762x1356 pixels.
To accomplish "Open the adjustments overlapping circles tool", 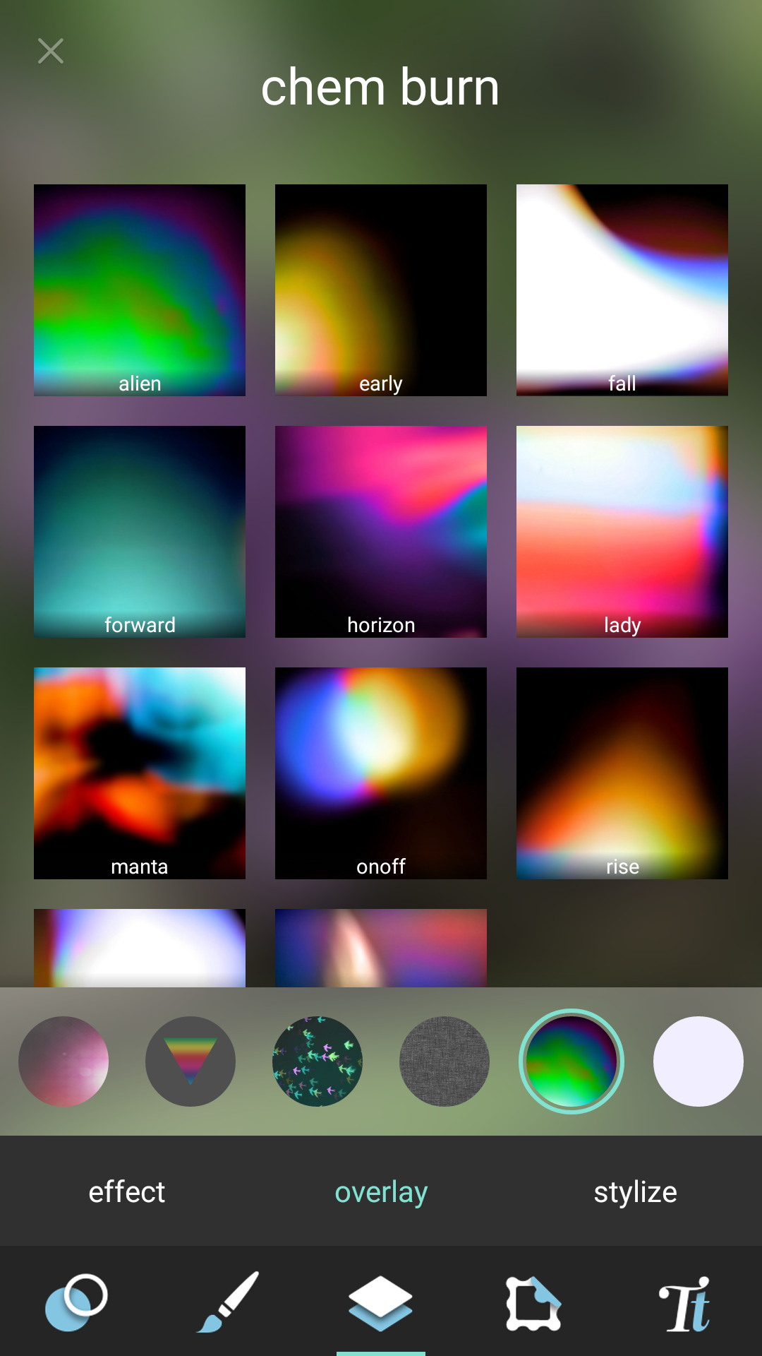I will coord(76,1302).
